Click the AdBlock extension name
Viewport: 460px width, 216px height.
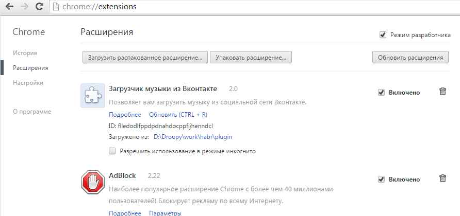(x=122, y=175)
